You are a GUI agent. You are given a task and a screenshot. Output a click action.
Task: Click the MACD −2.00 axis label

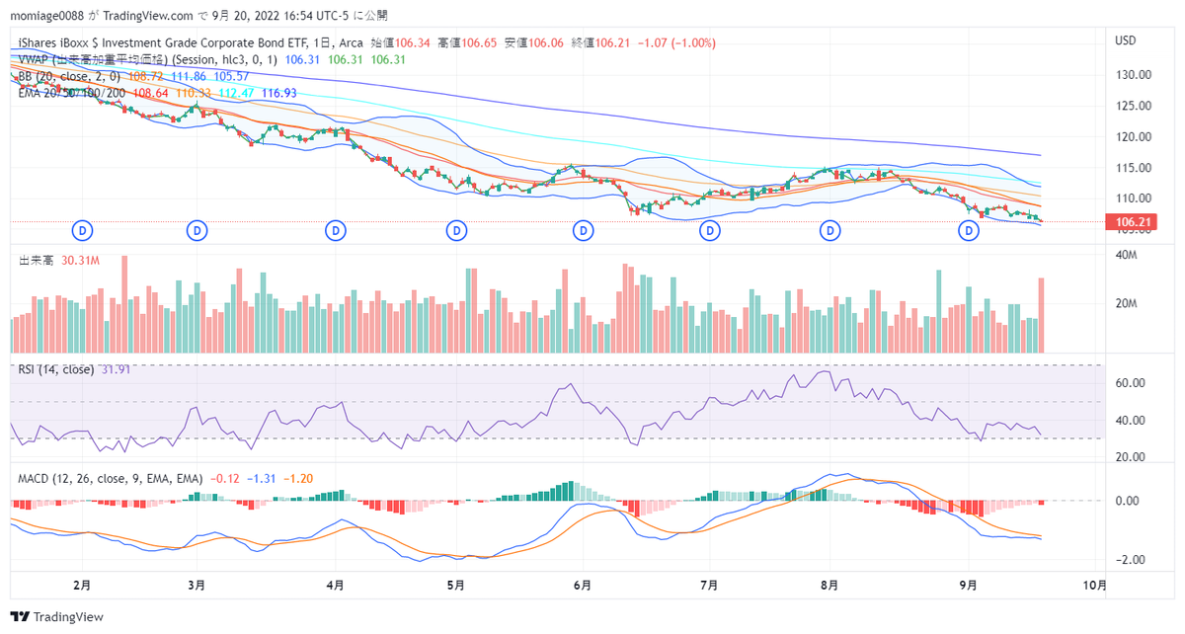tap(1130, 560)
